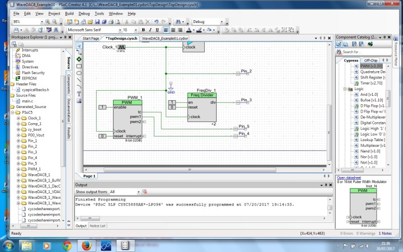Collapse all in Component Catalog
The image size is (403, 252).
[x=361, y=44]
